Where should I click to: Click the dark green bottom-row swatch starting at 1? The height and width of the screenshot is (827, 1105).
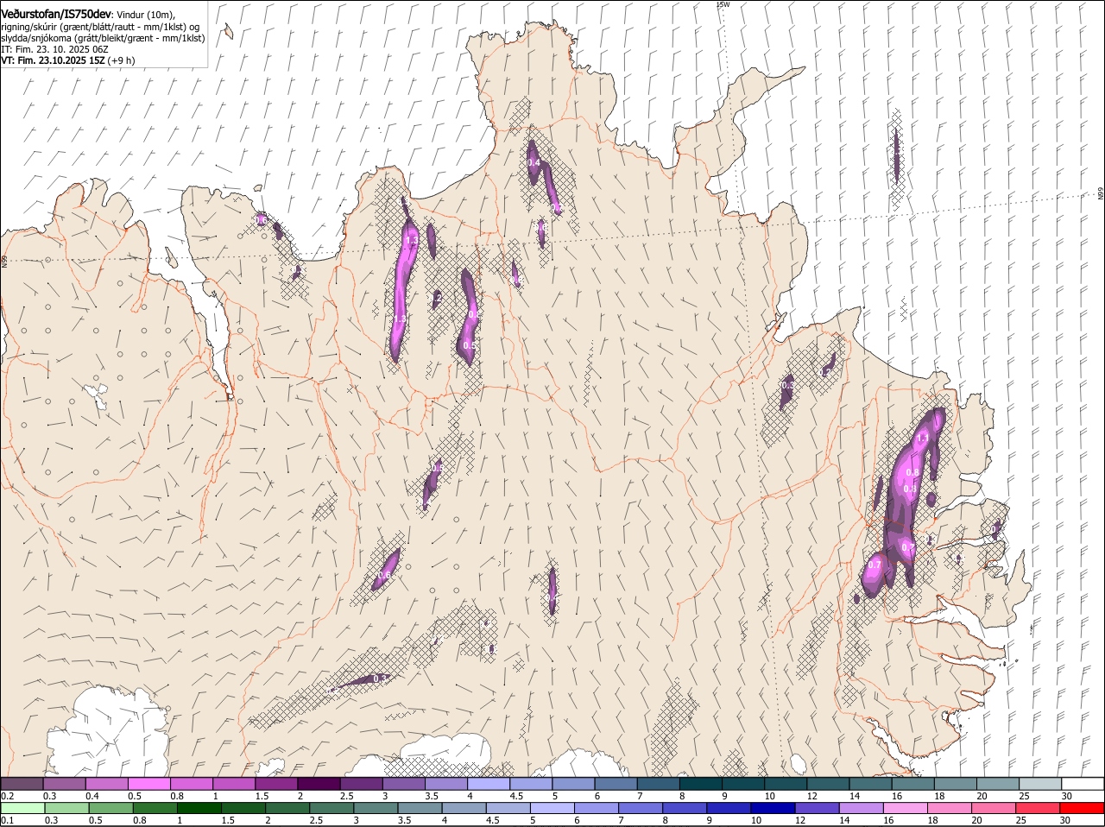point(199,808)
